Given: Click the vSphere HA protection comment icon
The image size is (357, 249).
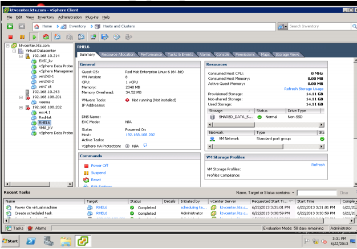Looking at the screenshot, I should (145, 145).
